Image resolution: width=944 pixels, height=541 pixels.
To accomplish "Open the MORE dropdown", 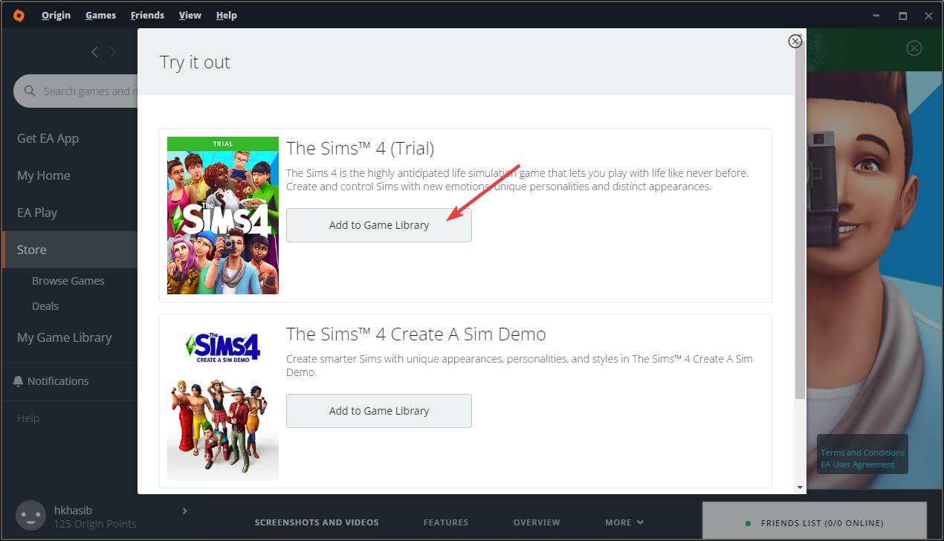I will point(623,522).
